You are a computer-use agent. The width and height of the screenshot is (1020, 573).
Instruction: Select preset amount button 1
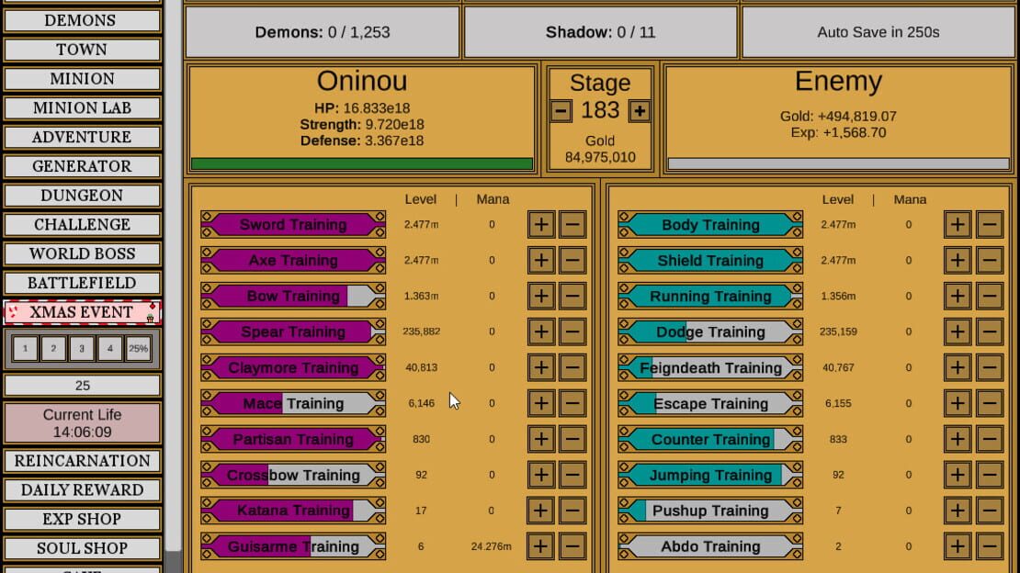[x=26, y=349]
